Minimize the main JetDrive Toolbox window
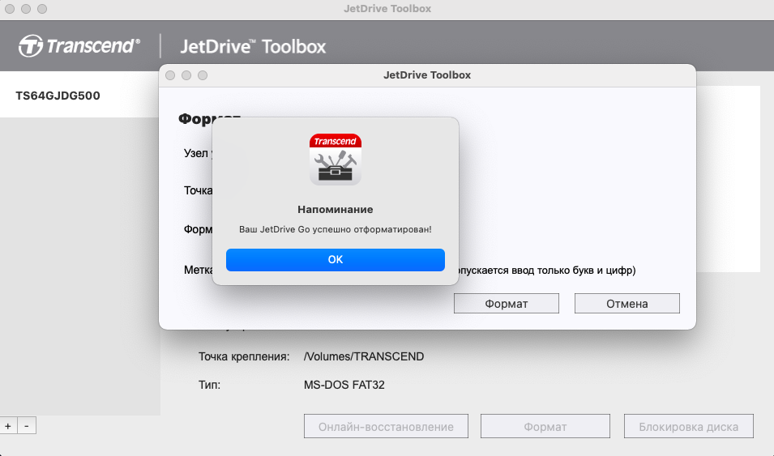 coord(26,9)
